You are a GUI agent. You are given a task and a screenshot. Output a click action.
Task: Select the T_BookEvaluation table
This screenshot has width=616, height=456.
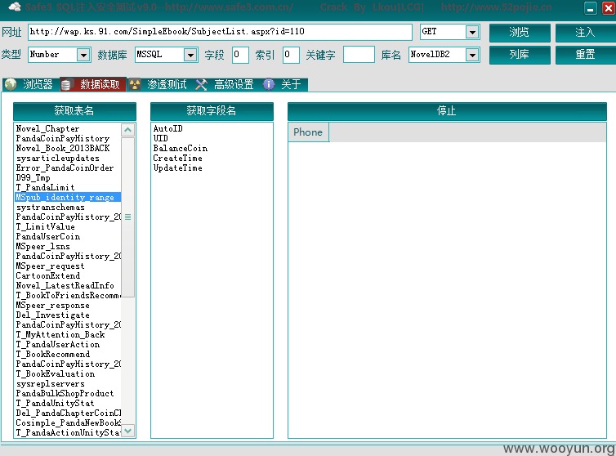(x=56, y=373)
